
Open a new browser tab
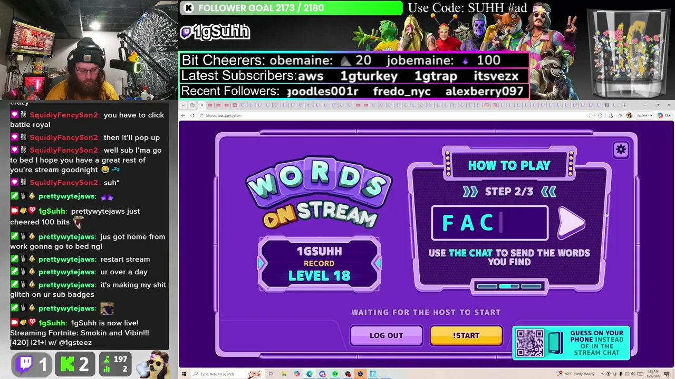[624, 105]
